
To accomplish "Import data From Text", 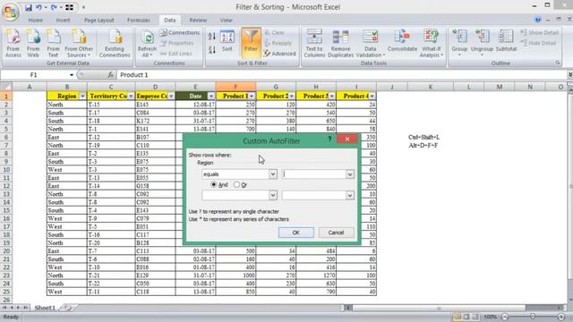I will 54,43.
